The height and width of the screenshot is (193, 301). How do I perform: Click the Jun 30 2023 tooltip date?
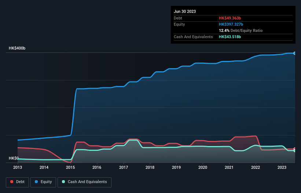185,11
